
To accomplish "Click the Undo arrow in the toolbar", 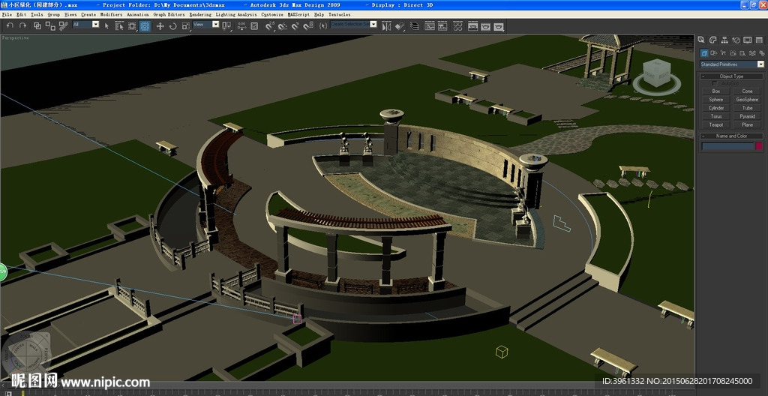I will [9, 25].
